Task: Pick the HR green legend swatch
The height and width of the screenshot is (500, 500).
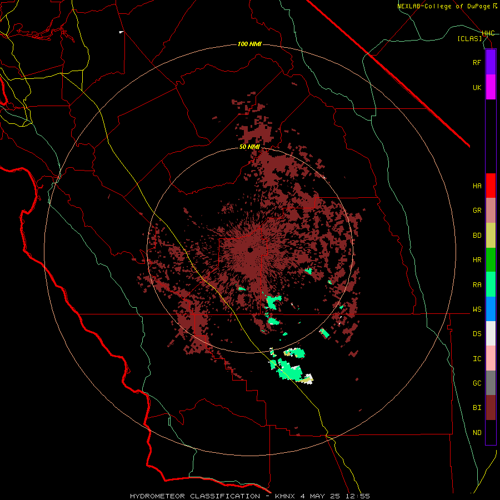Action: pos(491,260)
